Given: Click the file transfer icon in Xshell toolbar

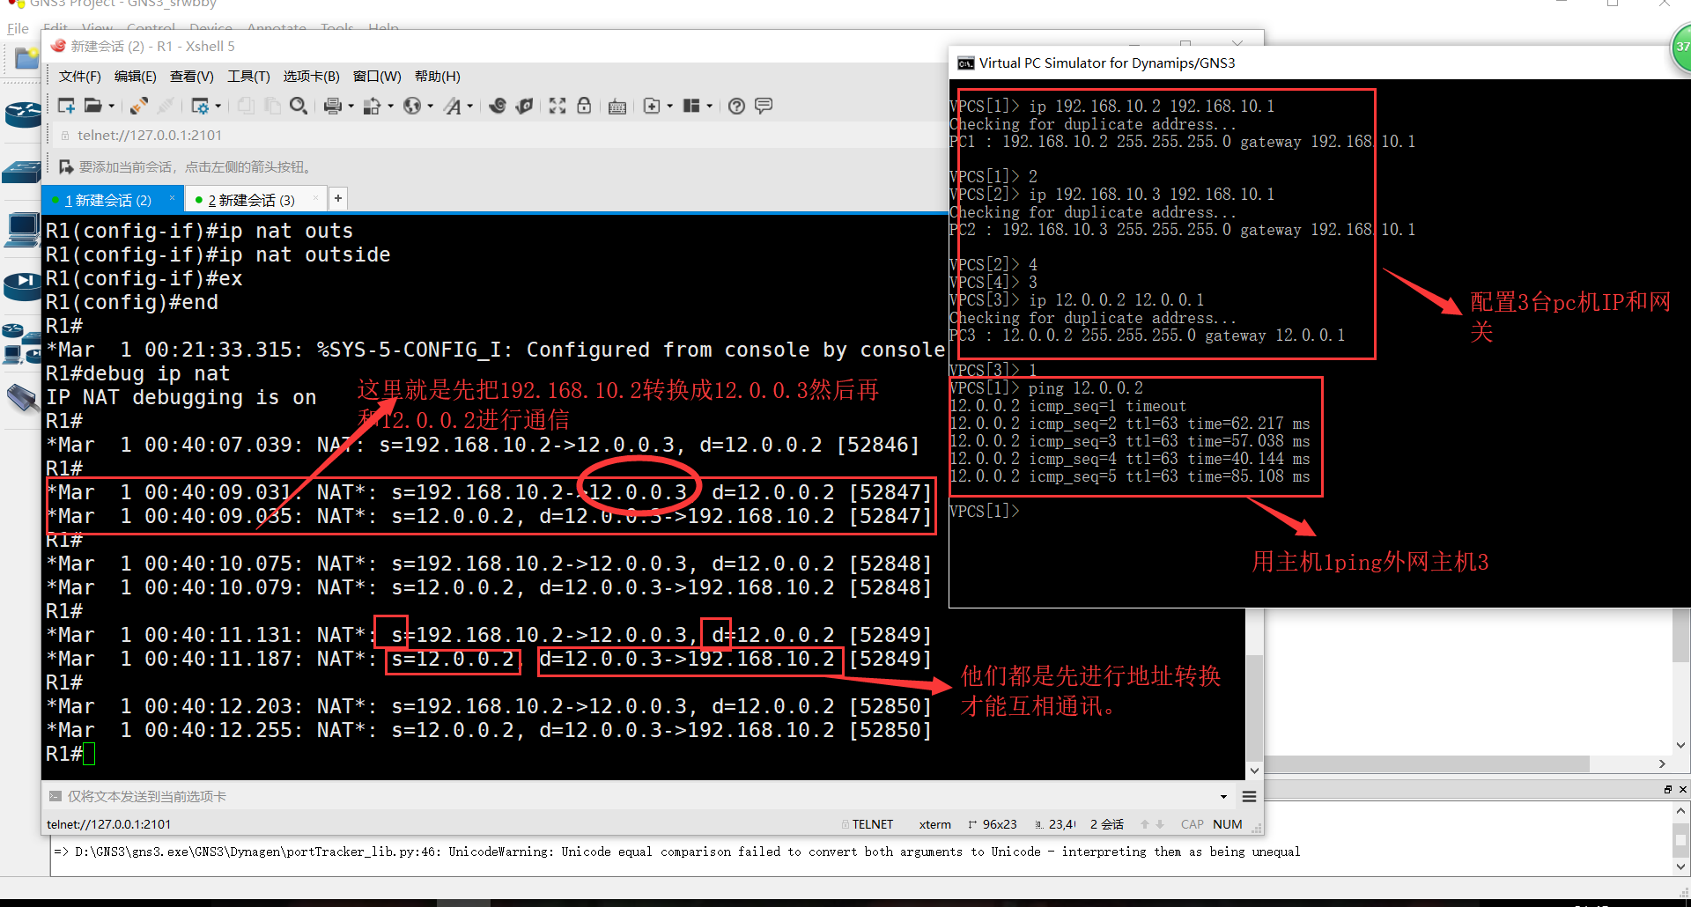Looking at the screenshot, I should [x=372, y=106].
